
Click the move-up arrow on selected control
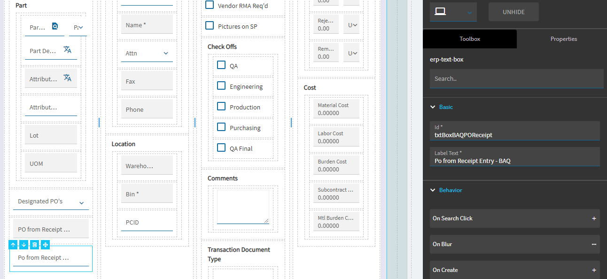click(13, 245)
